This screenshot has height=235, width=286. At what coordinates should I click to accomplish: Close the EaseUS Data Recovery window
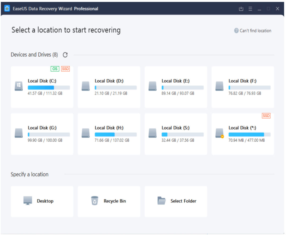[278, 8]
